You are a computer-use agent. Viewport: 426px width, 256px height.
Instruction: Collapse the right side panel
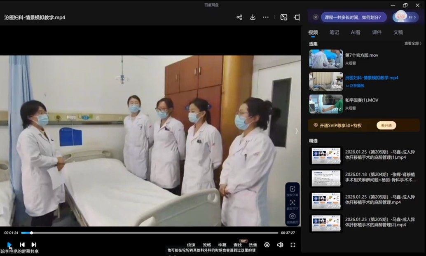pos(297,17)
